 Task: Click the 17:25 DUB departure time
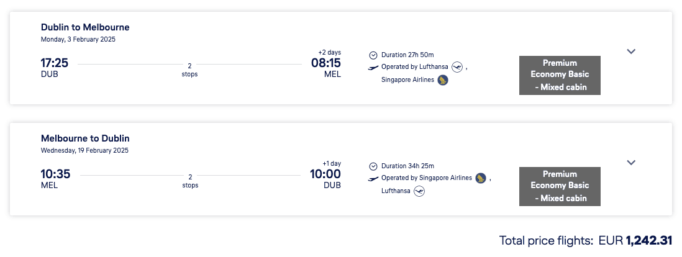tap(55, 63)
